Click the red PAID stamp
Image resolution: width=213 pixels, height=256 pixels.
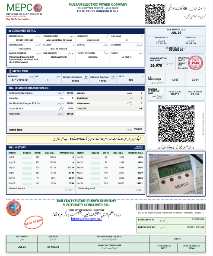coord(195,62)
